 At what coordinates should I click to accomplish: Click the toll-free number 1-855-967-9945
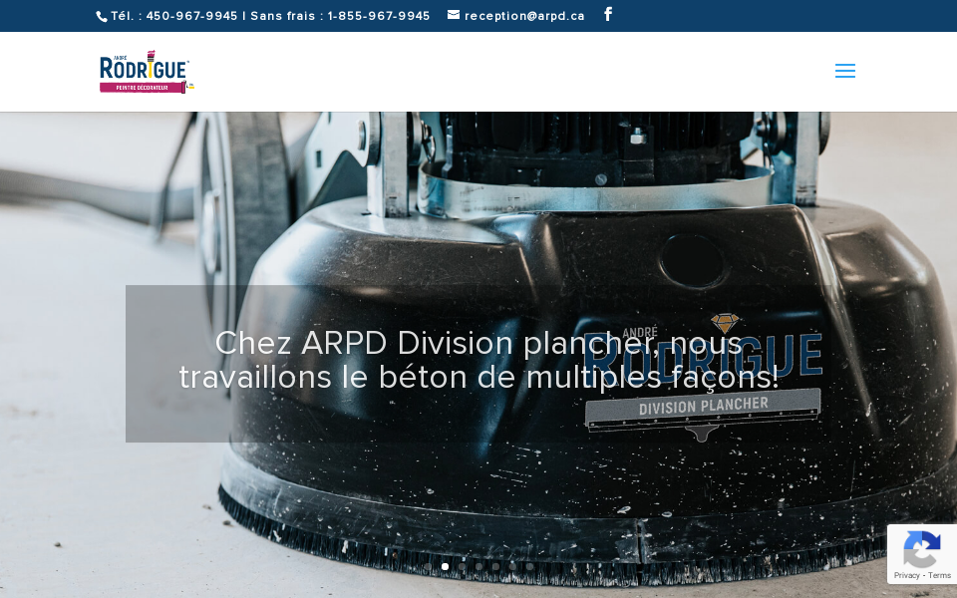tap(379, 16)
